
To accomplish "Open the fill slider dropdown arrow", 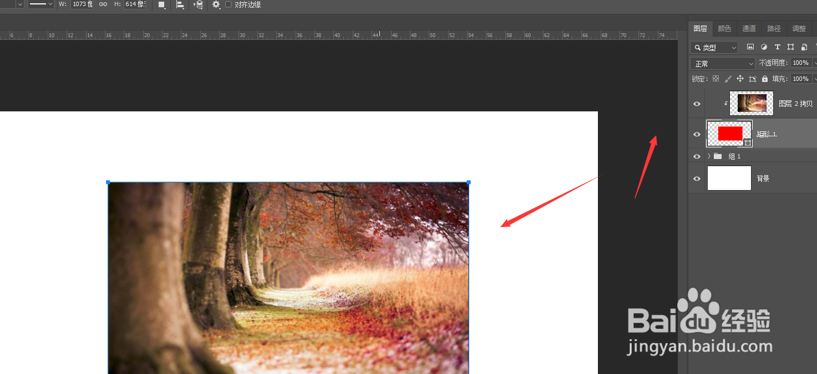I will coord(814,79).
